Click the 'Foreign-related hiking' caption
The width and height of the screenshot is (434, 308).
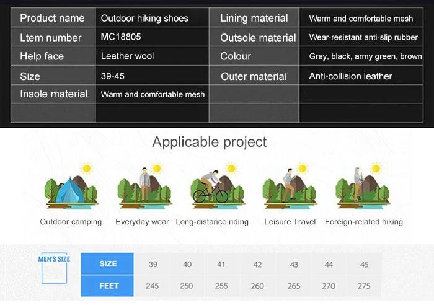click(x=364, y=222)
